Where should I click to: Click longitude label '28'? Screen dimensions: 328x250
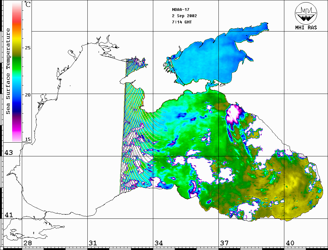coord(27,243)
